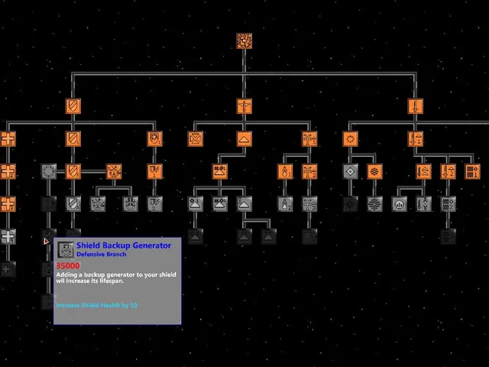
Task: Select the orange branching-arrows level 1 node
Action: pyautogui.click(x=309, y=139)
